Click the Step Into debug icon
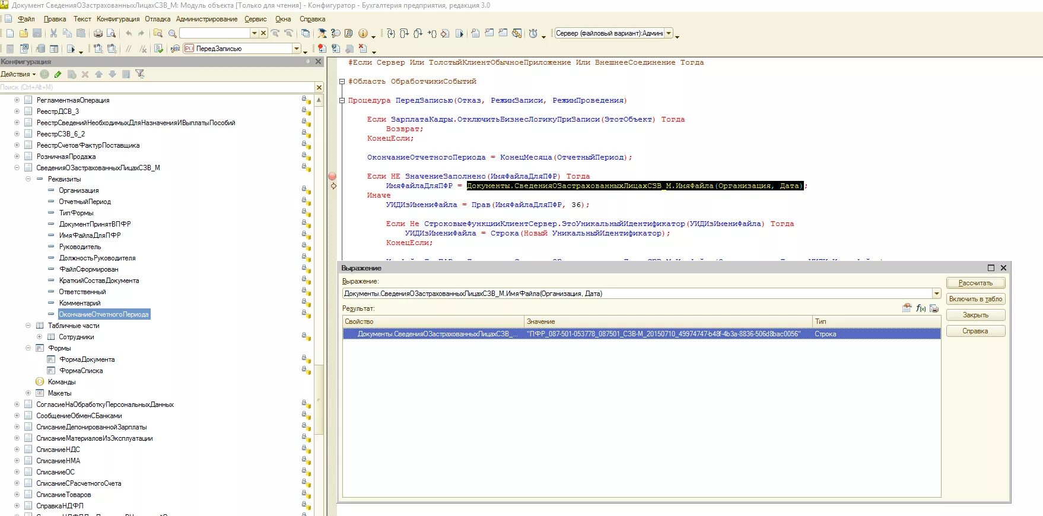This screenshot has width=1043, height=516. pos(391,33)
